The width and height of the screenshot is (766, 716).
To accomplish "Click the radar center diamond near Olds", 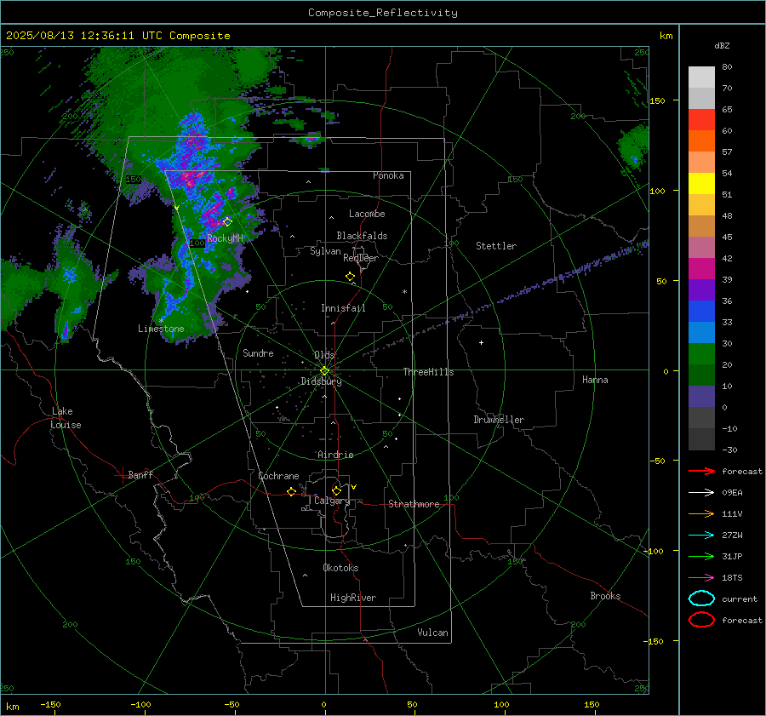I will [325, 371].
